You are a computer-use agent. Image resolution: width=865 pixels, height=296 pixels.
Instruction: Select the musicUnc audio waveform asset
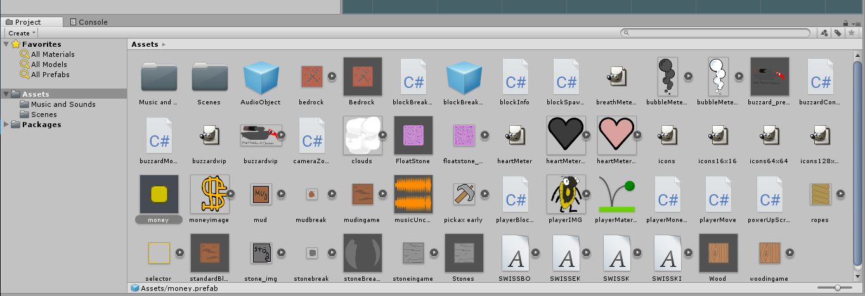[413, 194]
